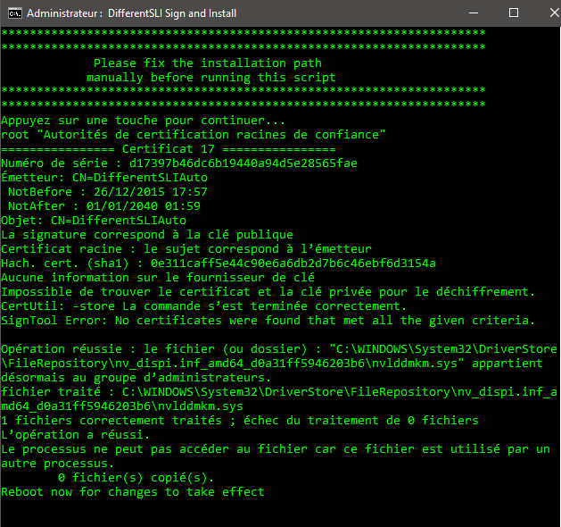
Task: Click 'La signature correspond à la clé publique'
Action: point(147,235)
